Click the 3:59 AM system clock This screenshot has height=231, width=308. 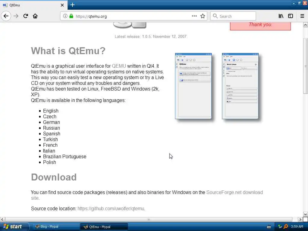pos(297,226)
